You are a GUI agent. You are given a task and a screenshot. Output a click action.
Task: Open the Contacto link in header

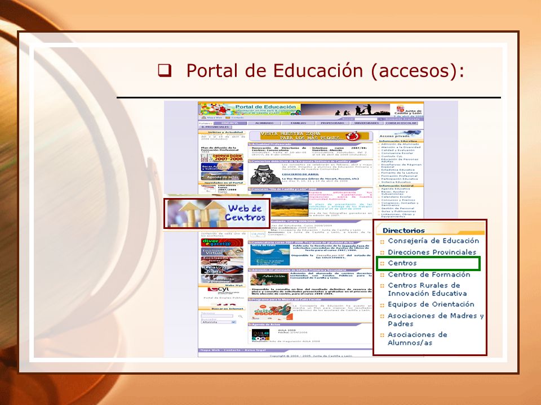point(235,118)
